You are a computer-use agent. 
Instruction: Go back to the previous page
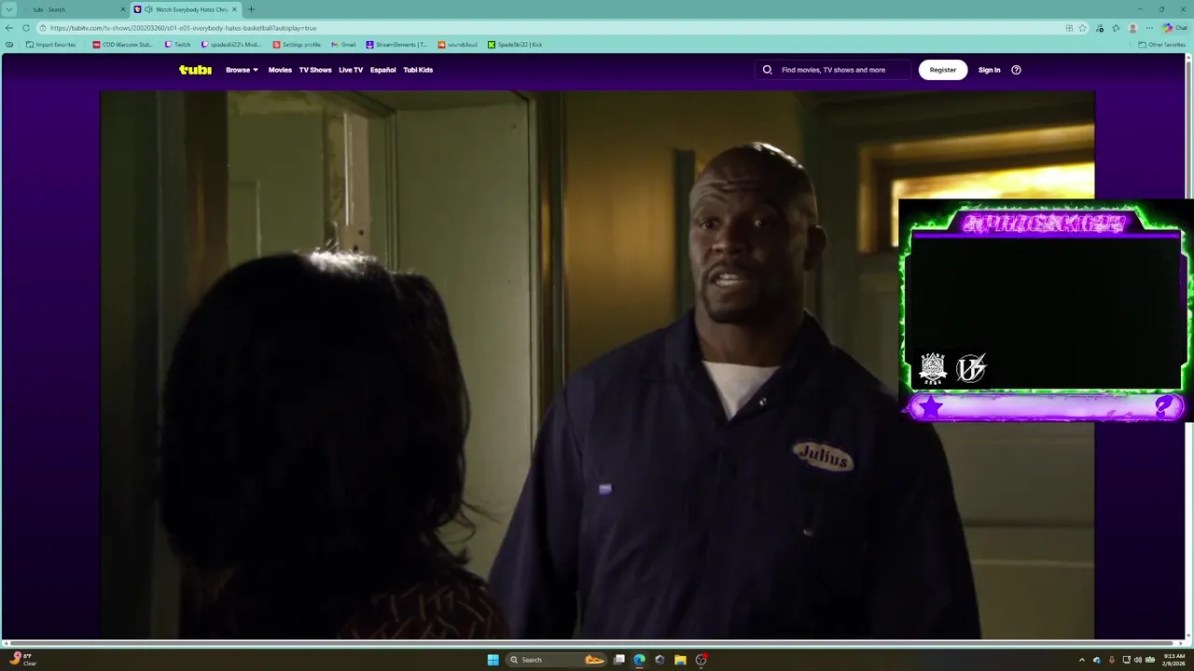9,28
